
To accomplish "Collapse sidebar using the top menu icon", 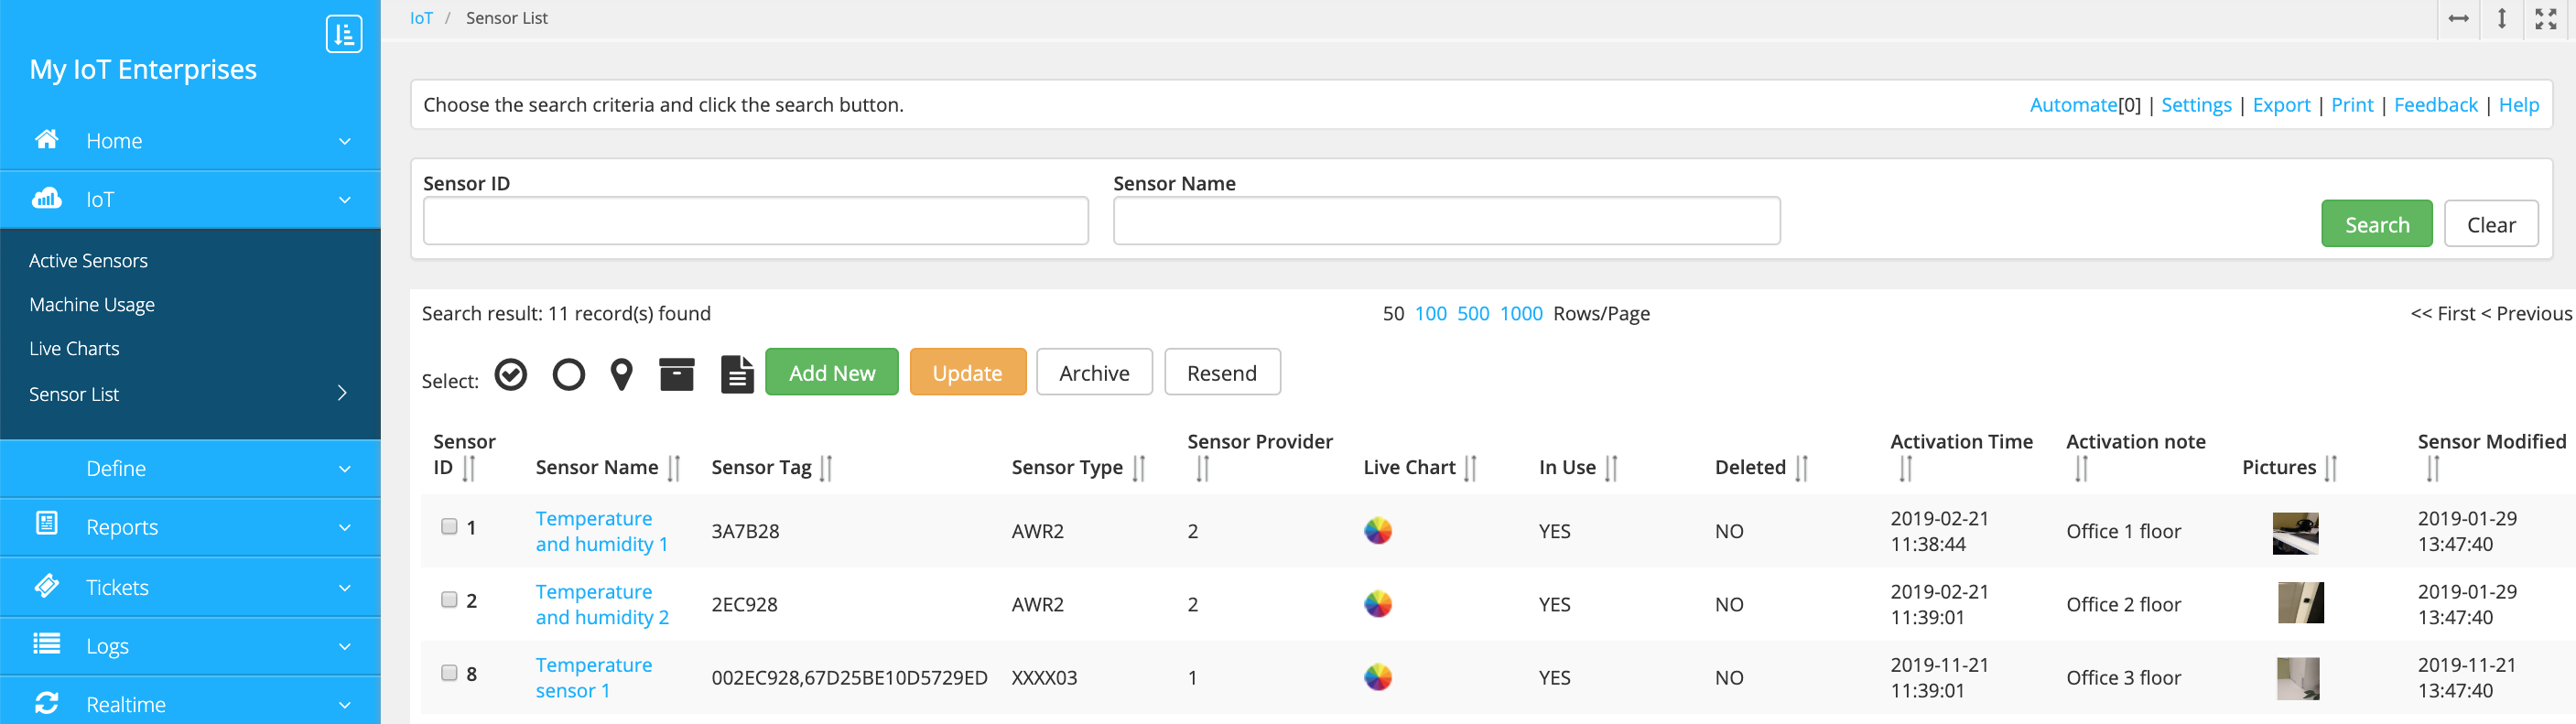I will tap(343, 34).
